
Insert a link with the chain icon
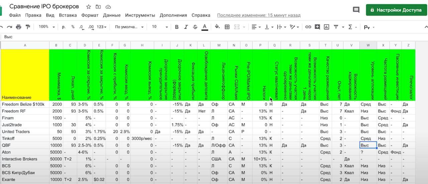[x=308, y=27]
